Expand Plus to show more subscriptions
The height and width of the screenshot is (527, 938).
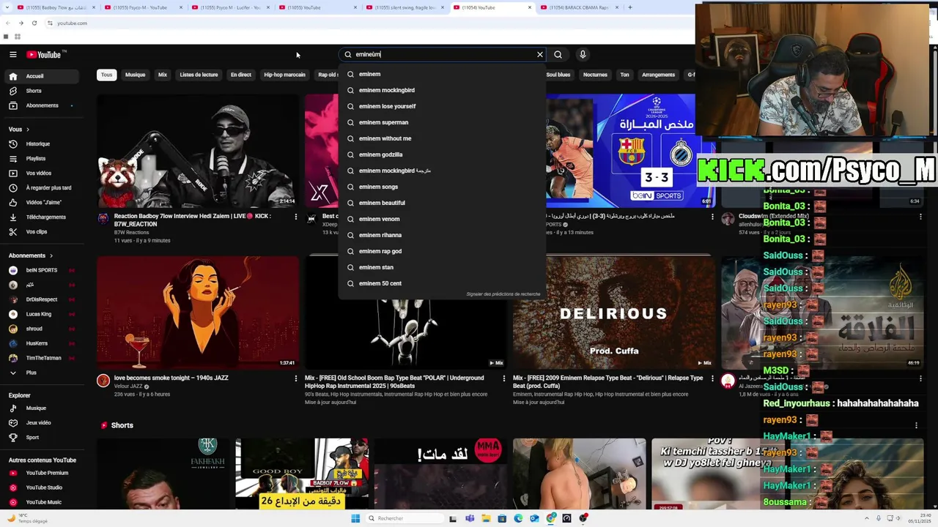pos(43,373)
